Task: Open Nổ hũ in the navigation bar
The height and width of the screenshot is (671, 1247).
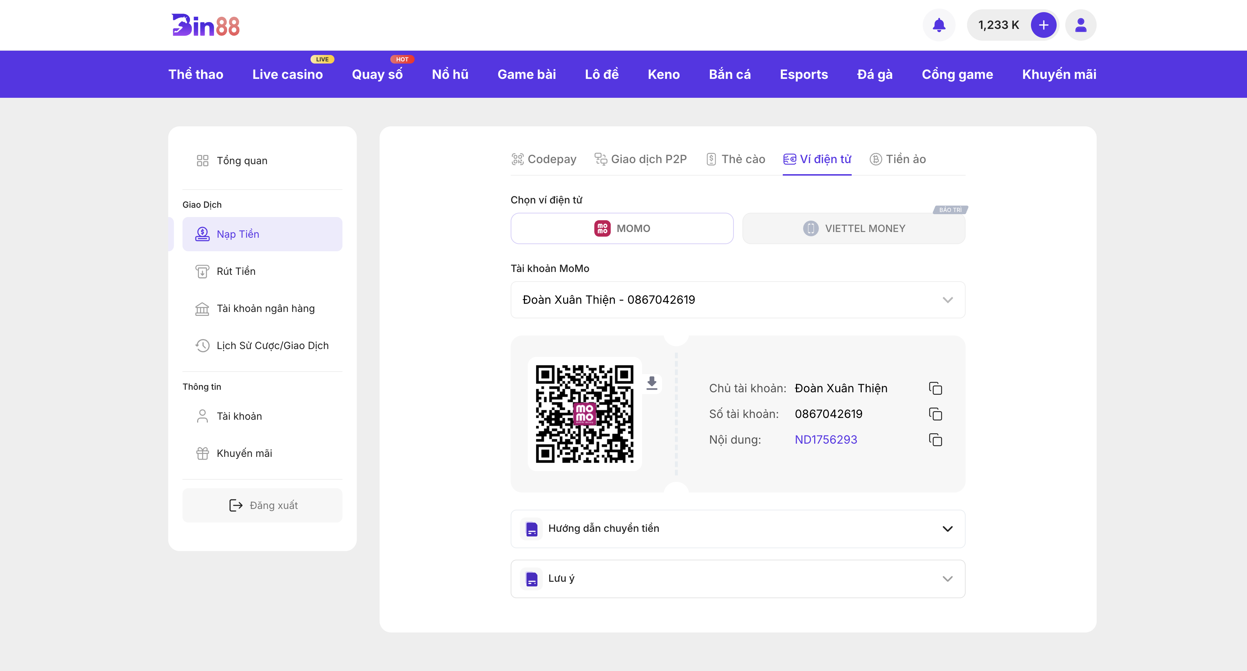Action: tap(450, 75)
